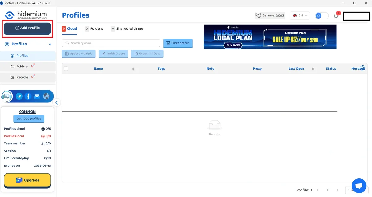Sort by the Last Open column arrows
372x197 pixels.
coord(313,69)
